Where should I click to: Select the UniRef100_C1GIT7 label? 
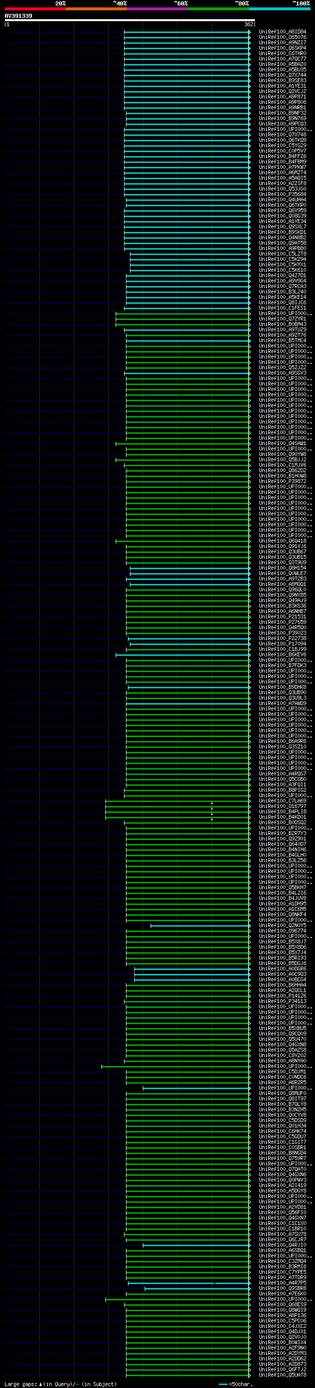(x=283, y=1142)
